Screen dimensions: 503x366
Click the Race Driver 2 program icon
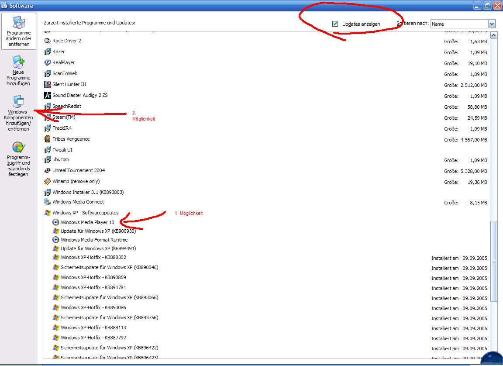[48, 41]
